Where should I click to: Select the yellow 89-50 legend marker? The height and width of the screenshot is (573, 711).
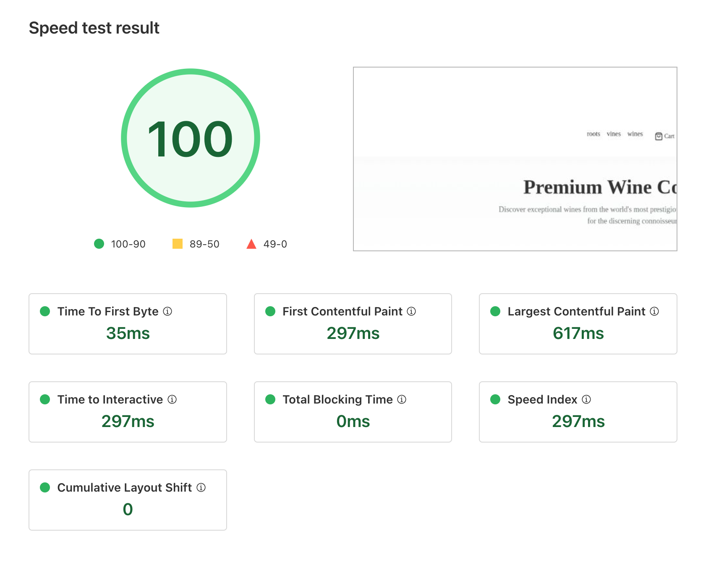tap(177, 244)
